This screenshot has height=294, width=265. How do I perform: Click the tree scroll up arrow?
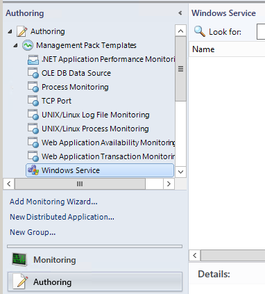[x=180, y=31]
